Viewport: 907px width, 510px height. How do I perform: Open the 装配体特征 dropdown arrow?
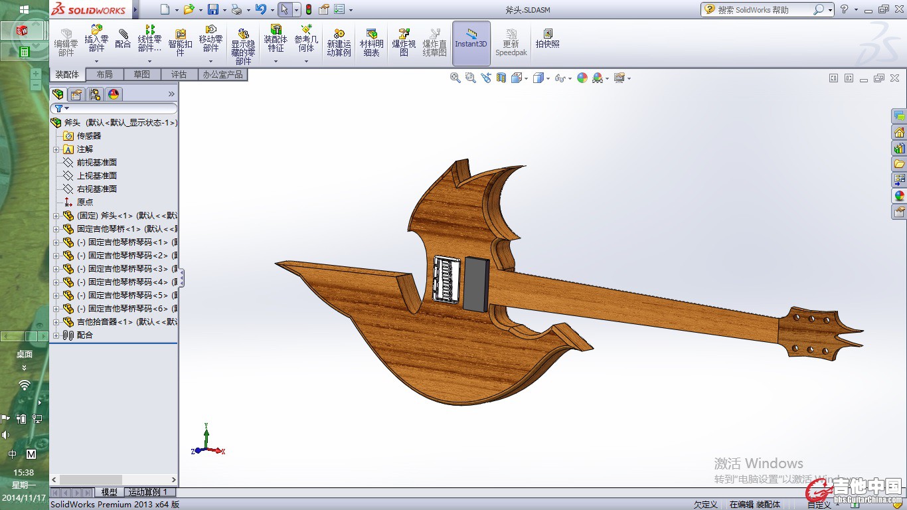coord(276,61)
